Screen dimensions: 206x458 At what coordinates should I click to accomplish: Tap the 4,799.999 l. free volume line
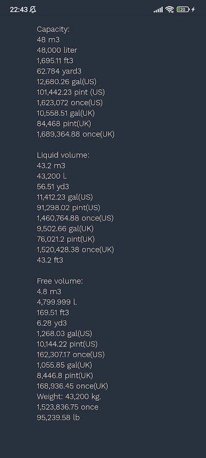pos(57,302)
